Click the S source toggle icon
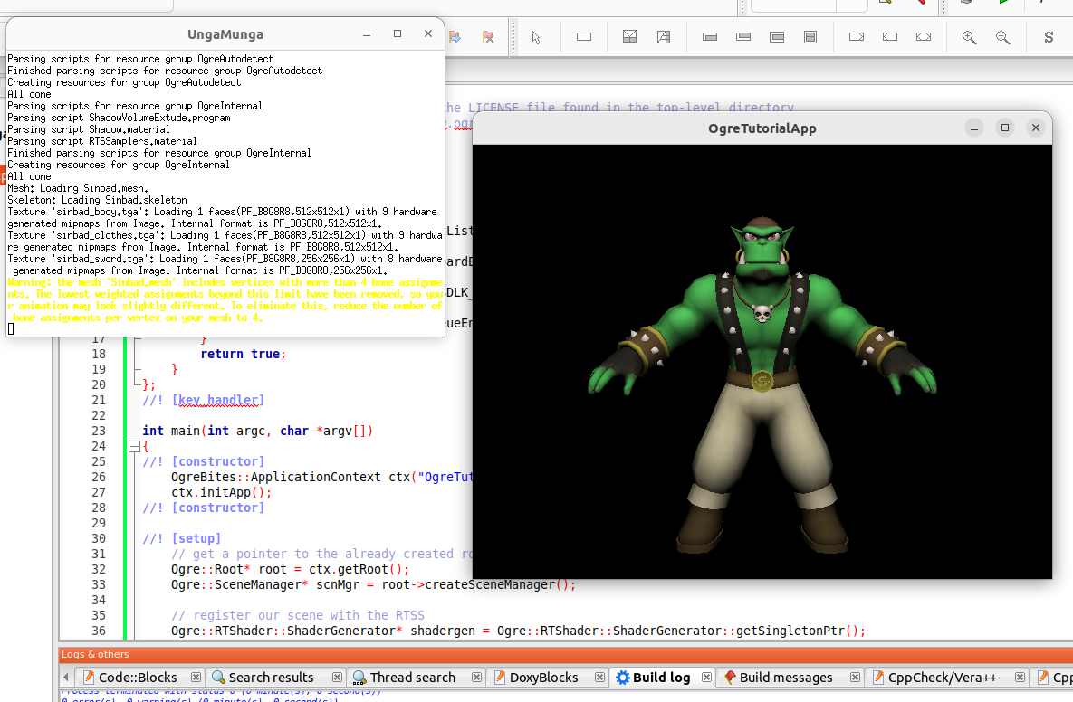Image resolution: width=1073 pixels, height=702 pixels. point(1049,37)
